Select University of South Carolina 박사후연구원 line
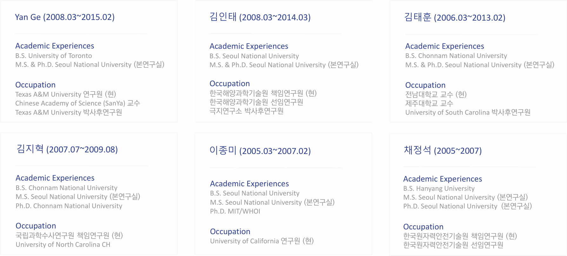The height and width of the screenshot is (256, 567). tap(468, 112)
